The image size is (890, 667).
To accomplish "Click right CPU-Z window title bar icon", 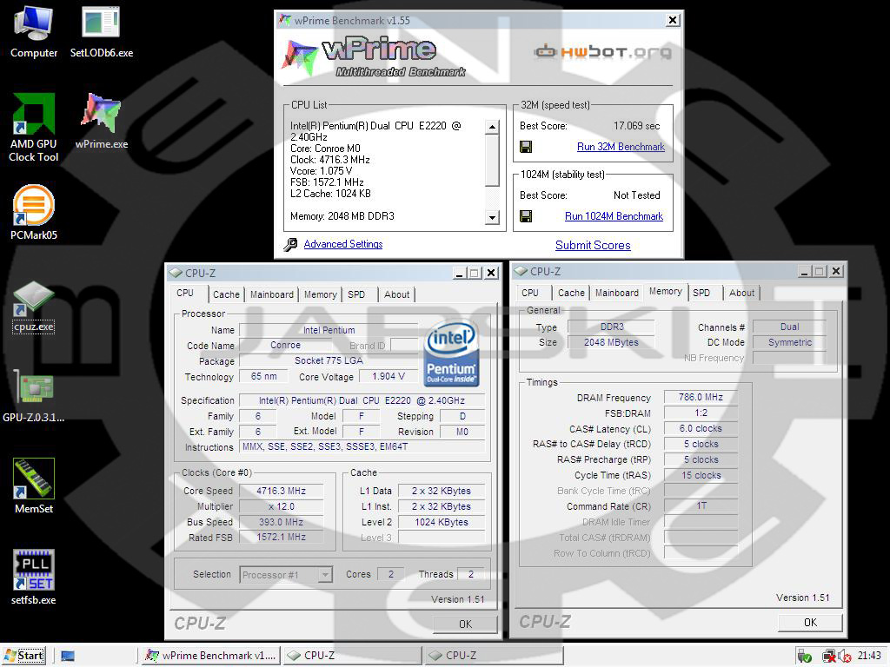I will click(x=521, y=272).
